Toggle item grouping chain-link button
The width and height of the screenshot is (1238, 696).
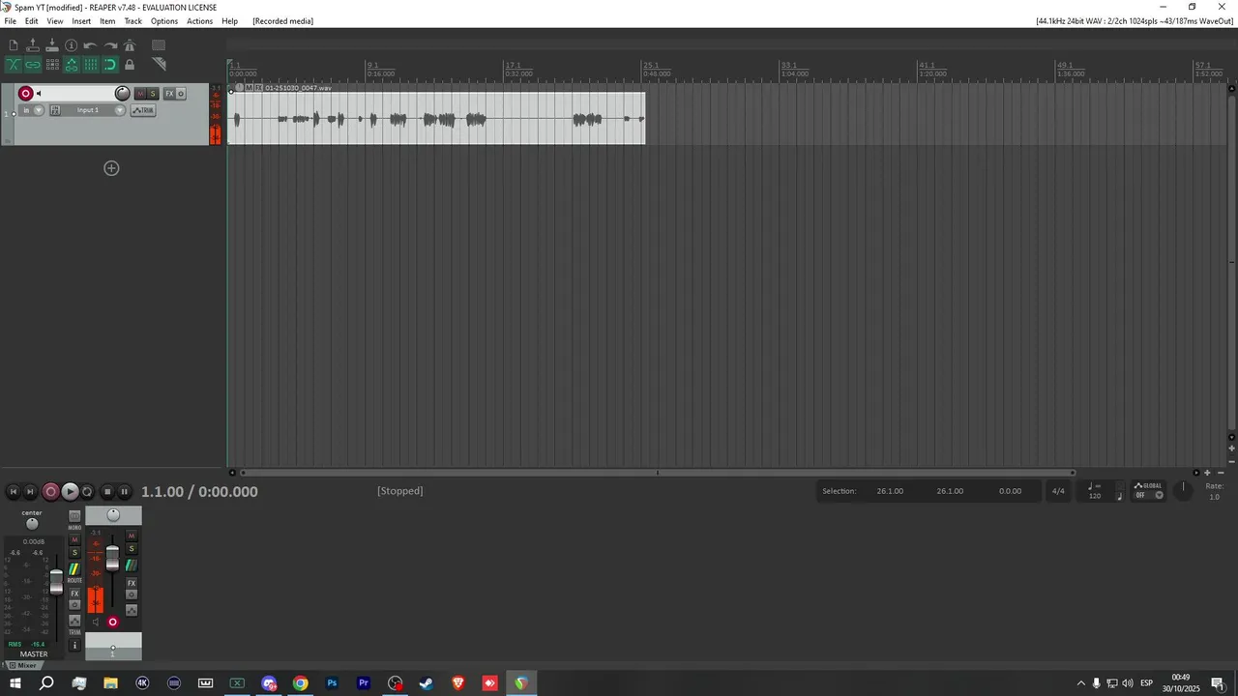coord(33,65)
